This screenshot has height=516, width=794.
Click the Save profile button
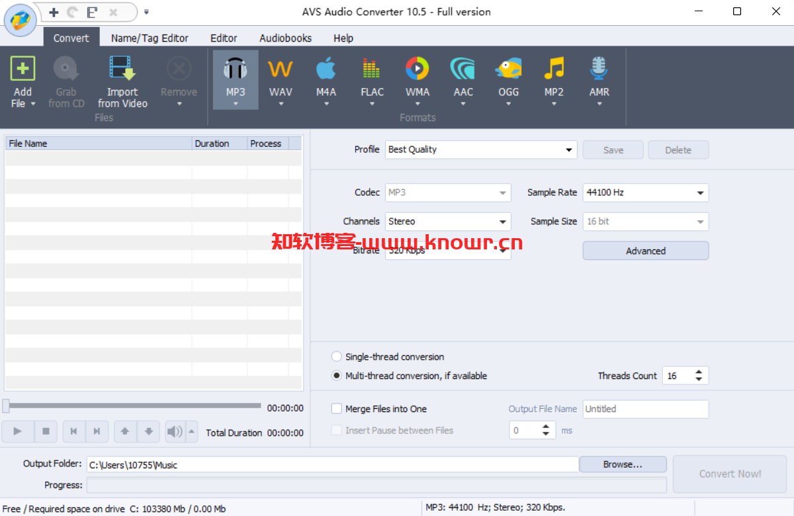(x=613, y=150)
